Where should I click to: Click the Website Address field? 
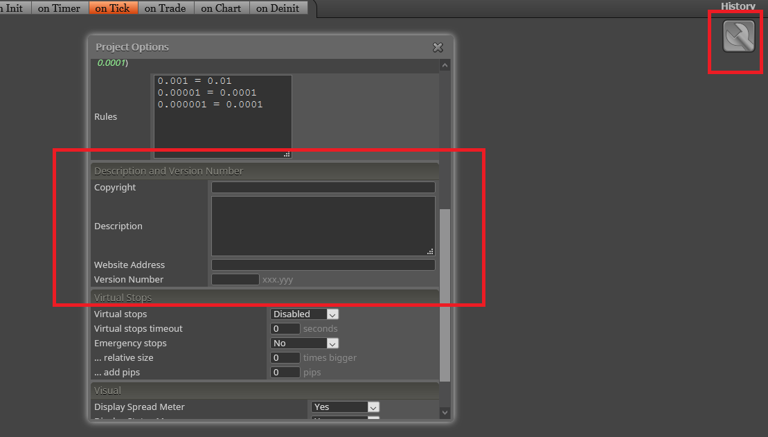(323, 265)
